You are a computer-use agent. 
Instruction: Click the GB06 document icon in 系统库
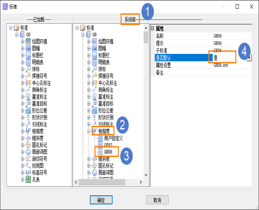point(100,152)
